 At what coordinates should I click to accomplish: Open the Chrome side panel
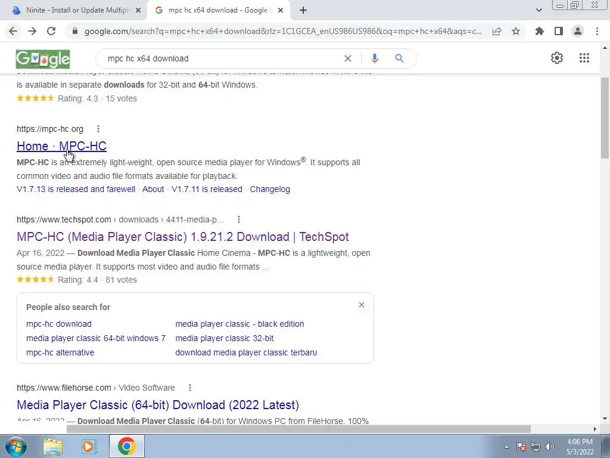click(559, 31)
